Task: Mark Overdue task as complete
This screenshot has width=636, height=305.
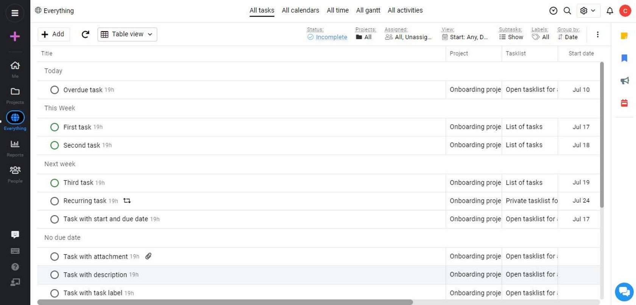Action: (55, 90)
